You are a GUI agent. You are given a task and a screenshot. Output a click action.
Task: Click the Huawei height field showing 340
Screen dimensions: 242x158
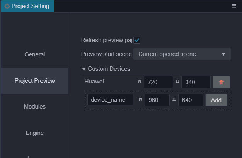tap(196, 82)
